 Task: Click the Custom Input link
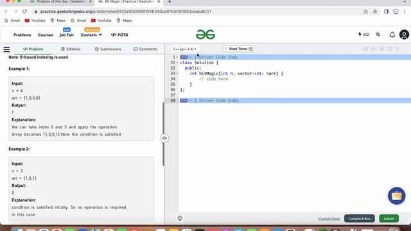(x=329, y=219)
